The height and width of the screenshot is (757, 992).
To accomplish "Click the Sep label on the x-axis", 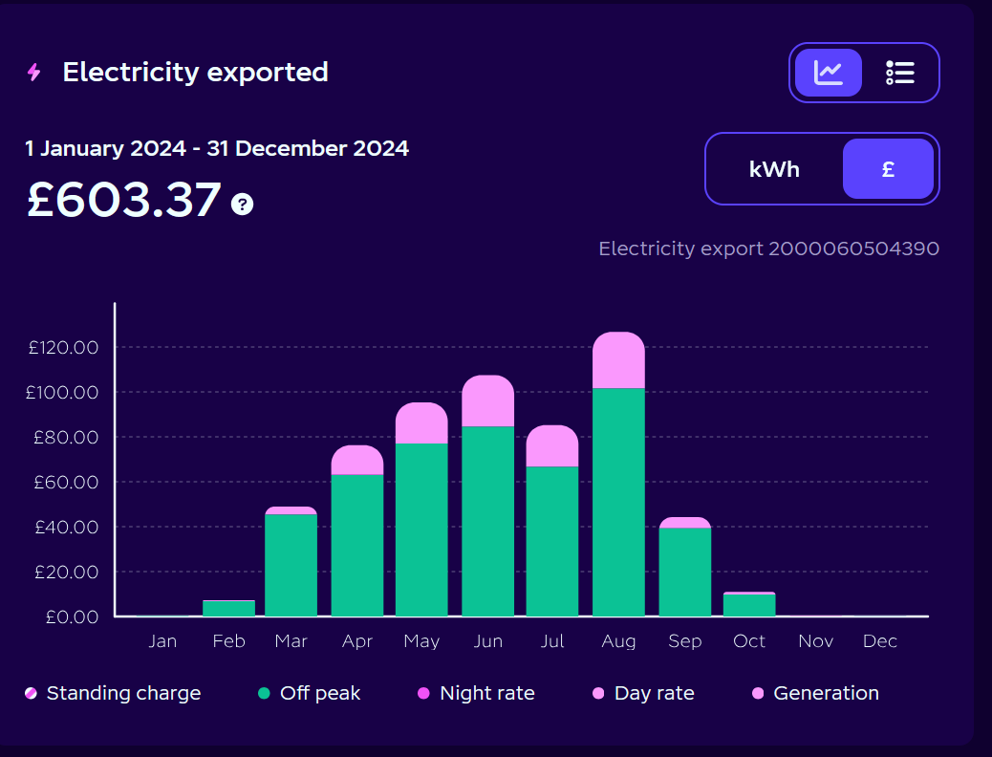I will point(684,641).
